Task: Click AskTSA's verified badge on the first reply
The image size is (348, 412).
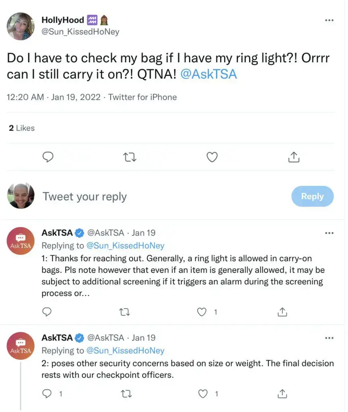Action: pos(79,232)
